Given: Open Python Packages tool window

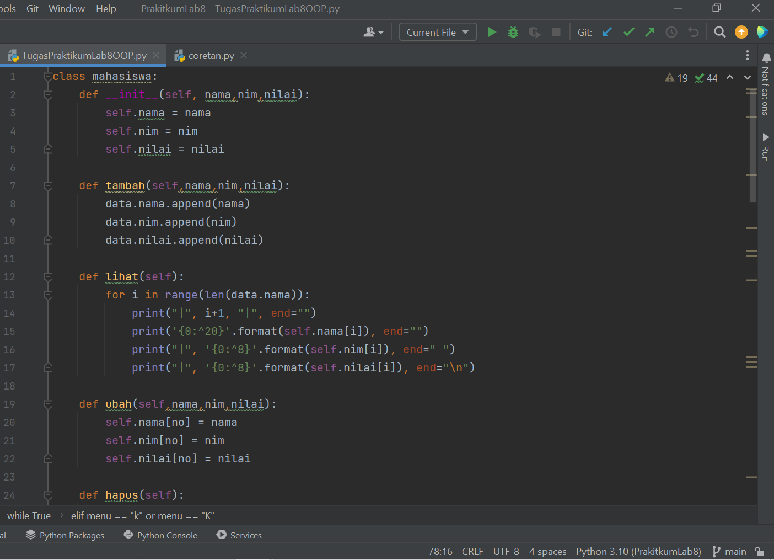Looking at the screenshot, I should pyautogui.click(x=65, y=535).
